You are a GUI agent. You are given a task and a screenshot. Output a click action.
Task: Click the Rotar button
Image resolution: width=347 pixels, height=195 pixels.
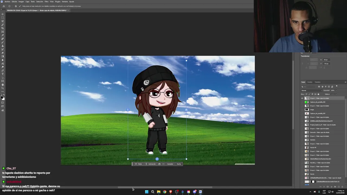point(139,164)
